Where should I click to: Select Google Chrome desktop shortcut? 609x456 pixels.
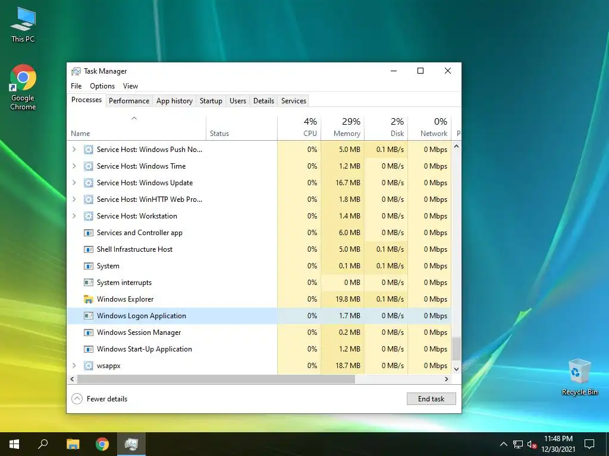click(23, 87)
